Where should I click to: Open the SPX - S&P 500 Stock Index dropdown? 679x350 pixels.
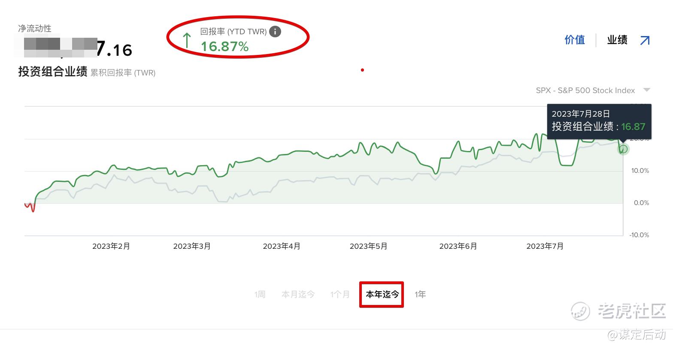coord(593,91)
